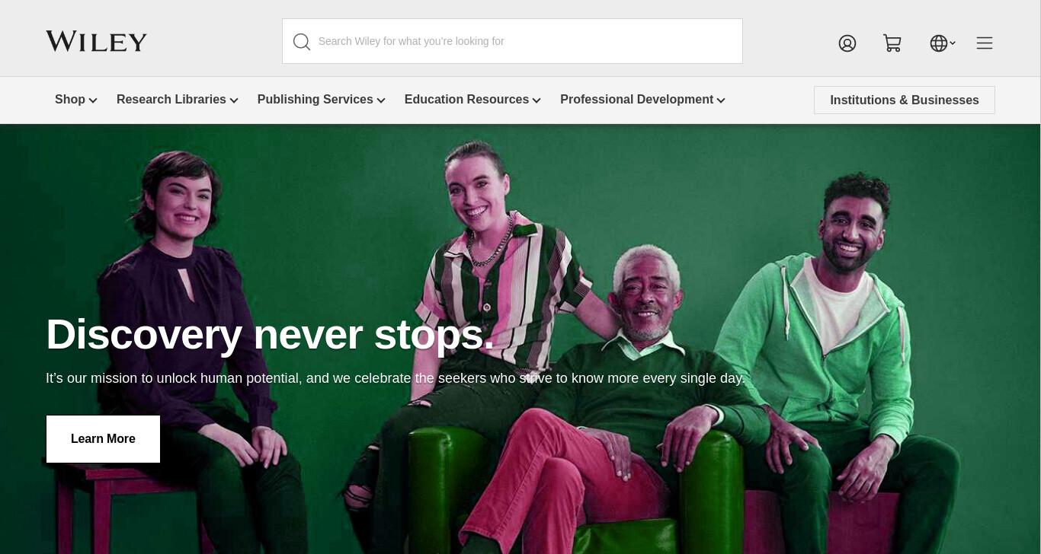
Task: Expand the chevron beside the globe
Action: pyautogui.click(x=953, y=43)
